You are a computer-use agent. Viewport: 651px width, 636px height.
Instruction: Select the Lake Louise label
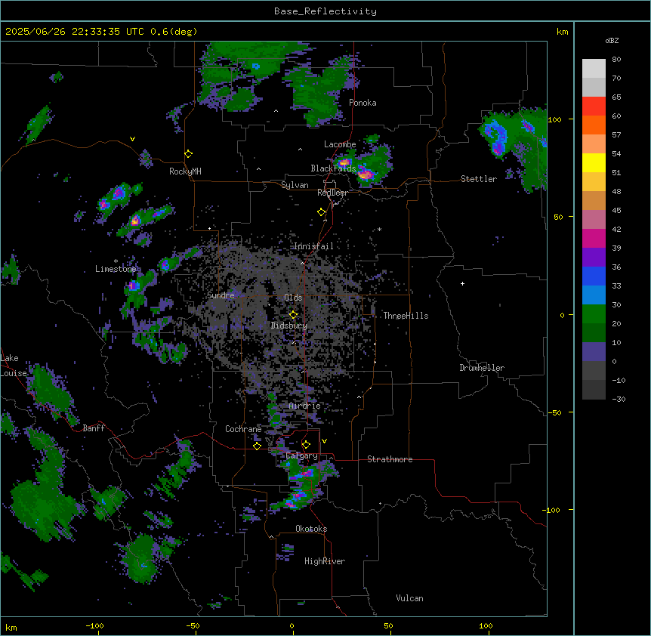[x=14, y=366]
